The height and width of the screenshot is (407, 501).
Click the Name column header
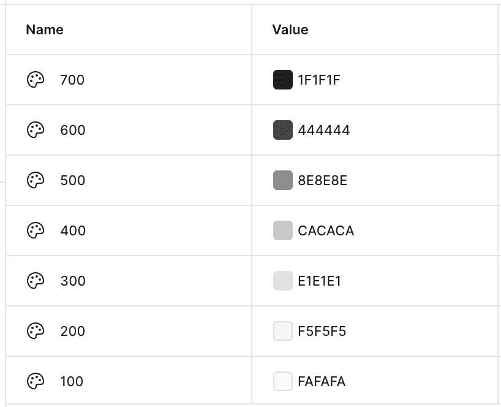tap(45, 29)
